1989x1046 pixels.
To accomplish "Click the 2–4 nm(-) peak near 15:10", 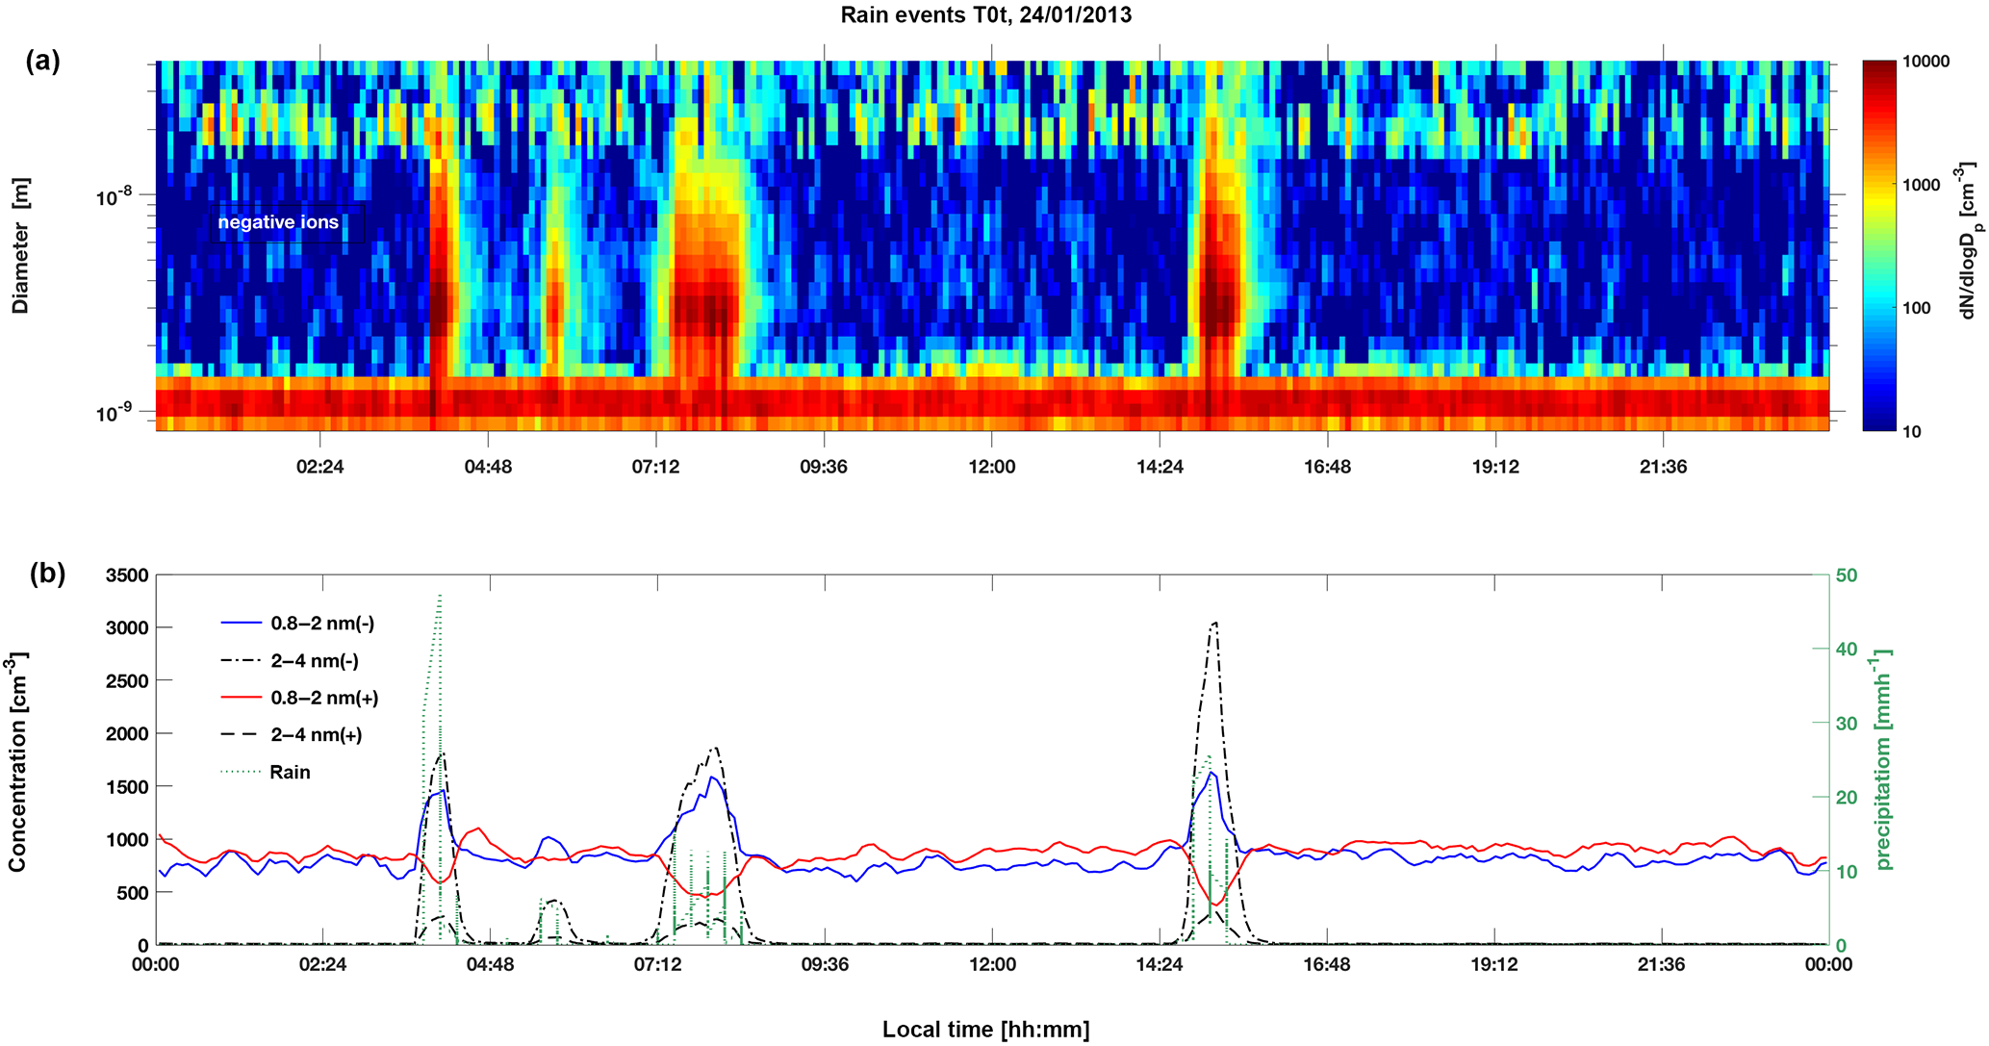I will point(1215,625).
